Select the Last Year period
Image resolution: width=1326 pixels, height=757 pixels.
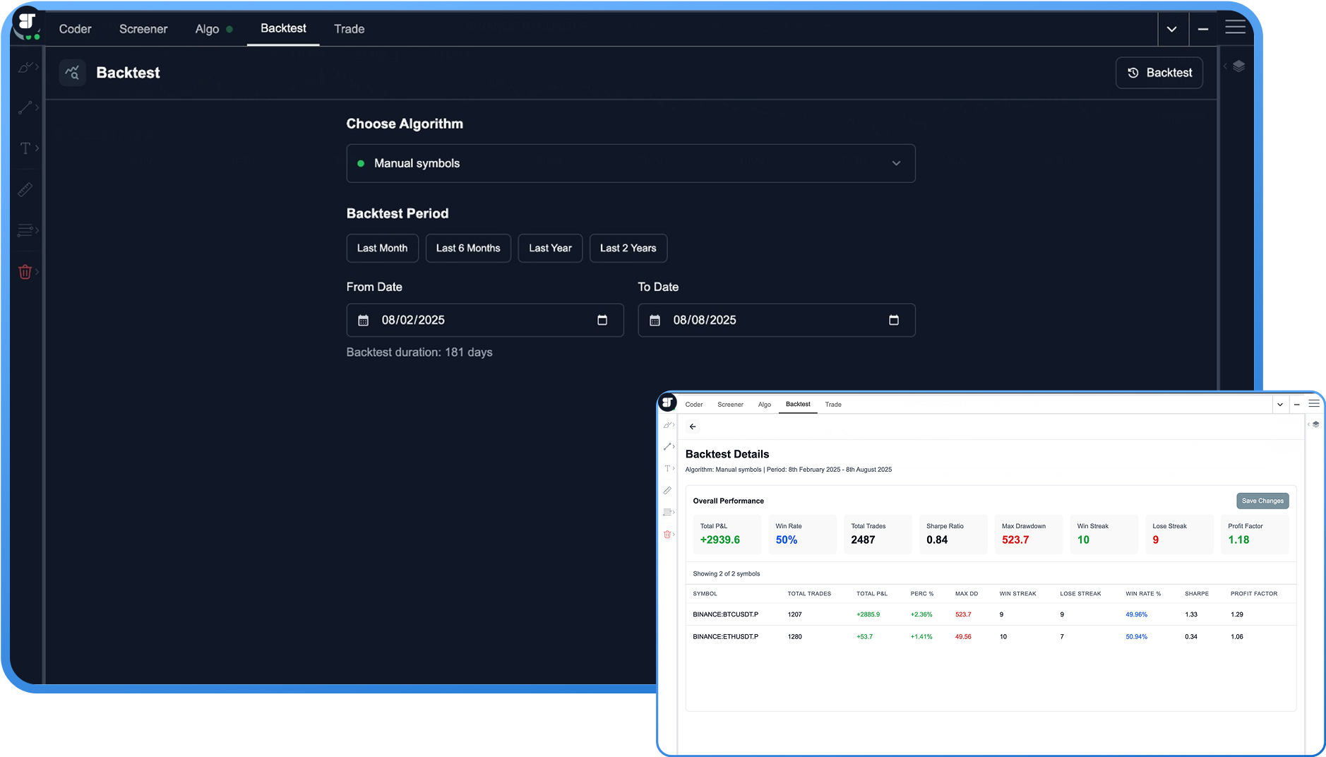tap(550, 248)
